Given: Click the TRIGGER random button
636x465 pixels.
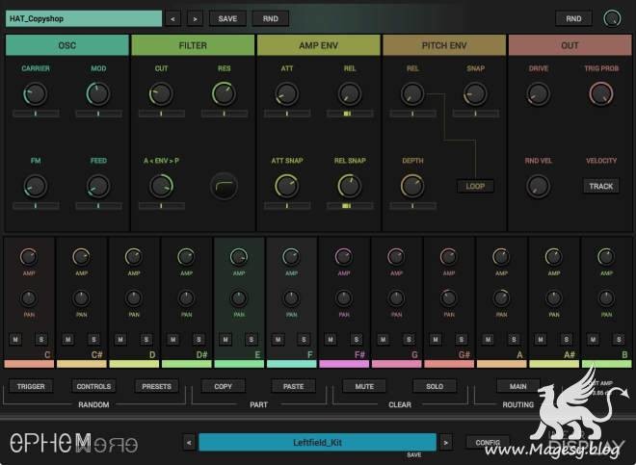Looking at the screenshot, I should (31, 386).
